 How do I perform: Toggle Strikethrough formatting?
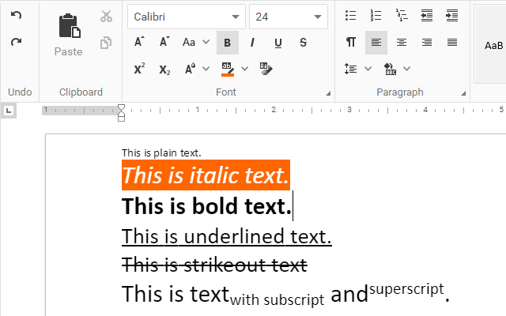point(303,43)
